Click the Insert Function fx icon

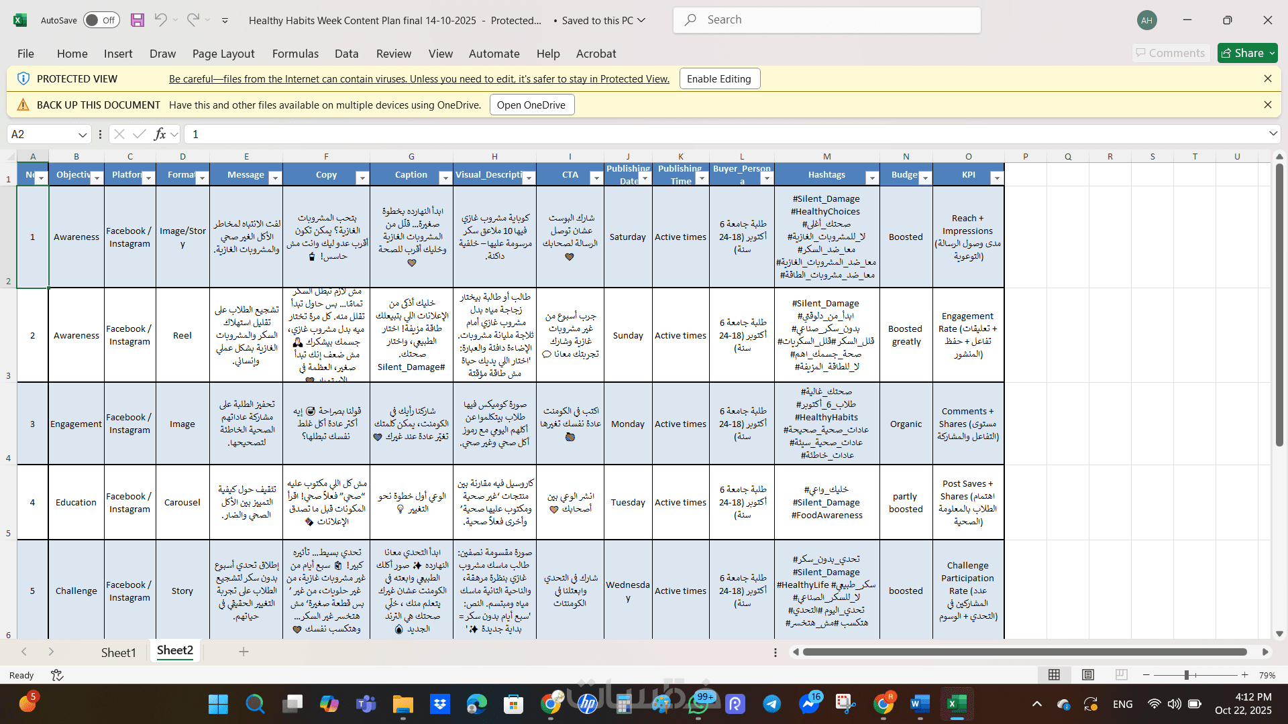point(160,134)
